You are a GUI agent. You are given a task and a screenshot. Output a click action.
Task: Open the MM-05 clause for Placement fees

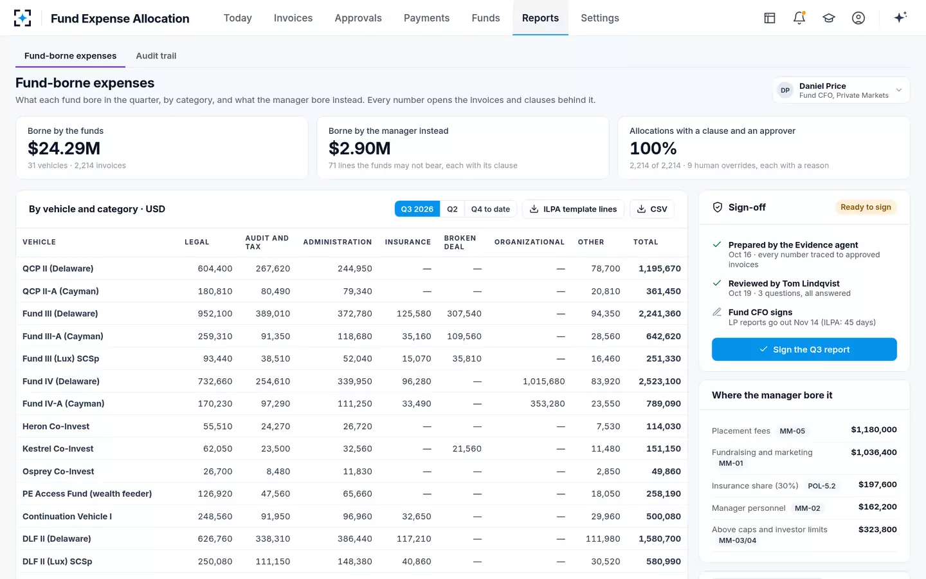point(792,431)
